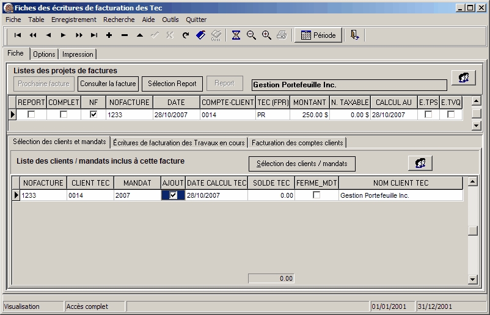Click the Consulter la facture button
This screenshot has height=315, width=490.
click(x=108, y=84)
